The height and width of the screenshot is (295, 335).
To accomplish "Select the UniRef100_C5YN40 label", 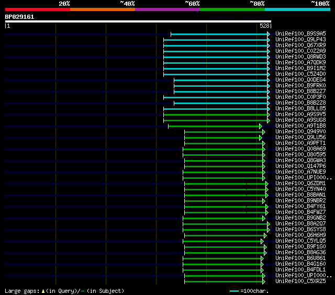I will pos(300,189).
